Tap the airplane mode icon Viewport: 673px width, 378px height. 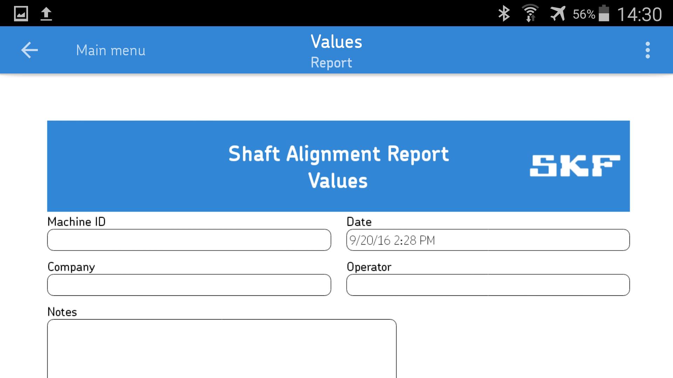click(557, 14)
